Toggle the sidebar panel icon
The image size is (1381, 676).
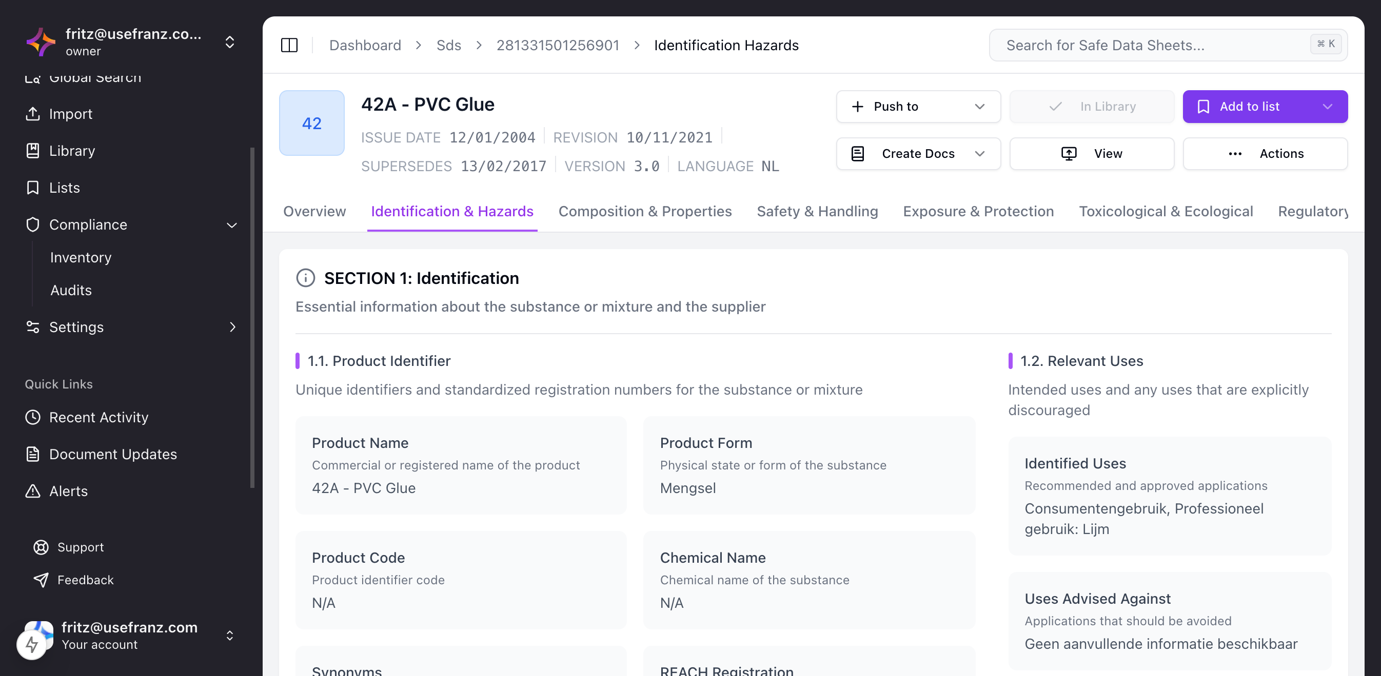click(289, 45)
